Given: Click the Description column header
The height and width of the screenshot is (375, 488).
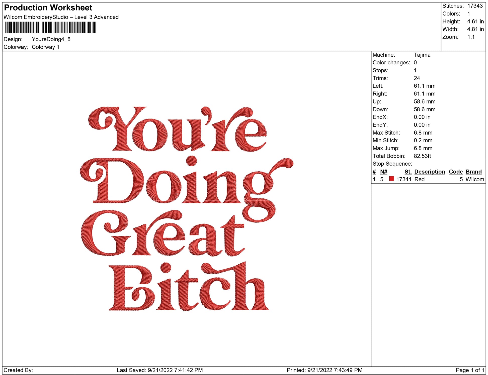Looking at the screenshot, I should coord(429,172).
